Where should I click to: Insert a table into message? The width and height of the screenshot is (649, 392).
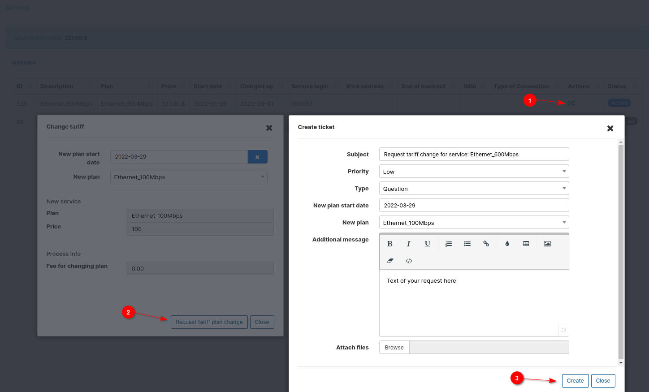[x=526, y=244]
